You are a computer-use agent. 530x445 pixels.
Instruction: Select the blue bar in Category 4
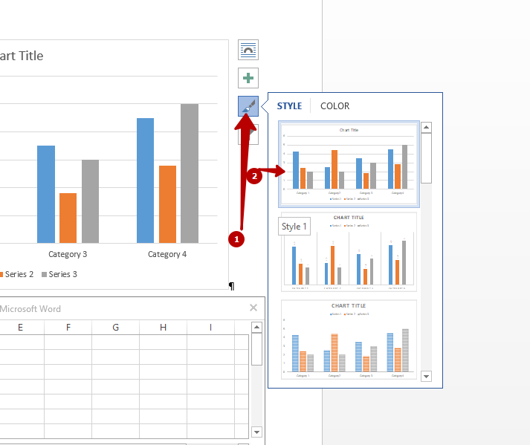point(146,181)
